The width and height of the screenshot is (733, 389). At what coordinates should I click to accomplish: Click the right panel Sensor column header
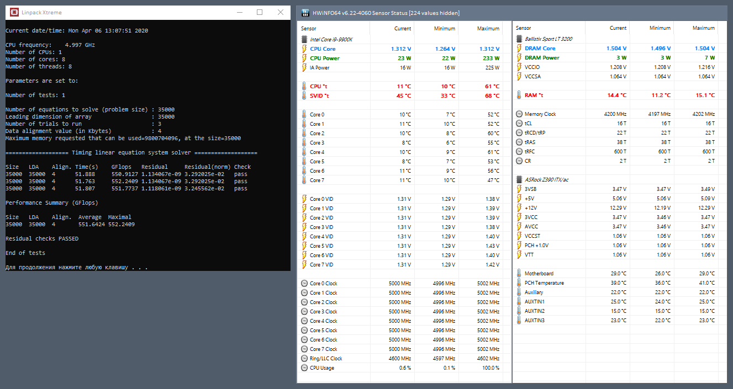523,28
